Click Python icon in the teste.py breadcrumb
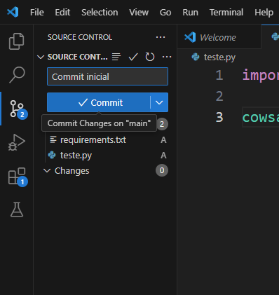Image resolution: width=279 pixels, height=295 pixels. coord(196,57)
